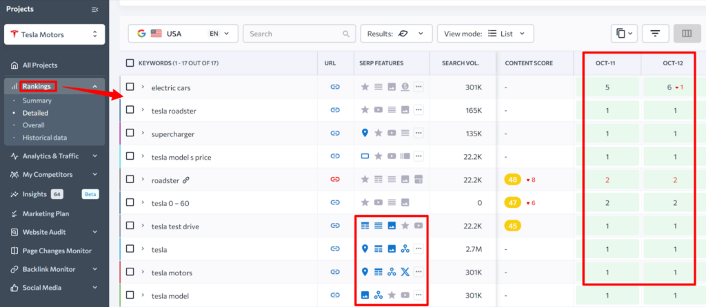This screenshot has height=307, width=706.
Task: Open the columns settings button
Action: (687, 34)
